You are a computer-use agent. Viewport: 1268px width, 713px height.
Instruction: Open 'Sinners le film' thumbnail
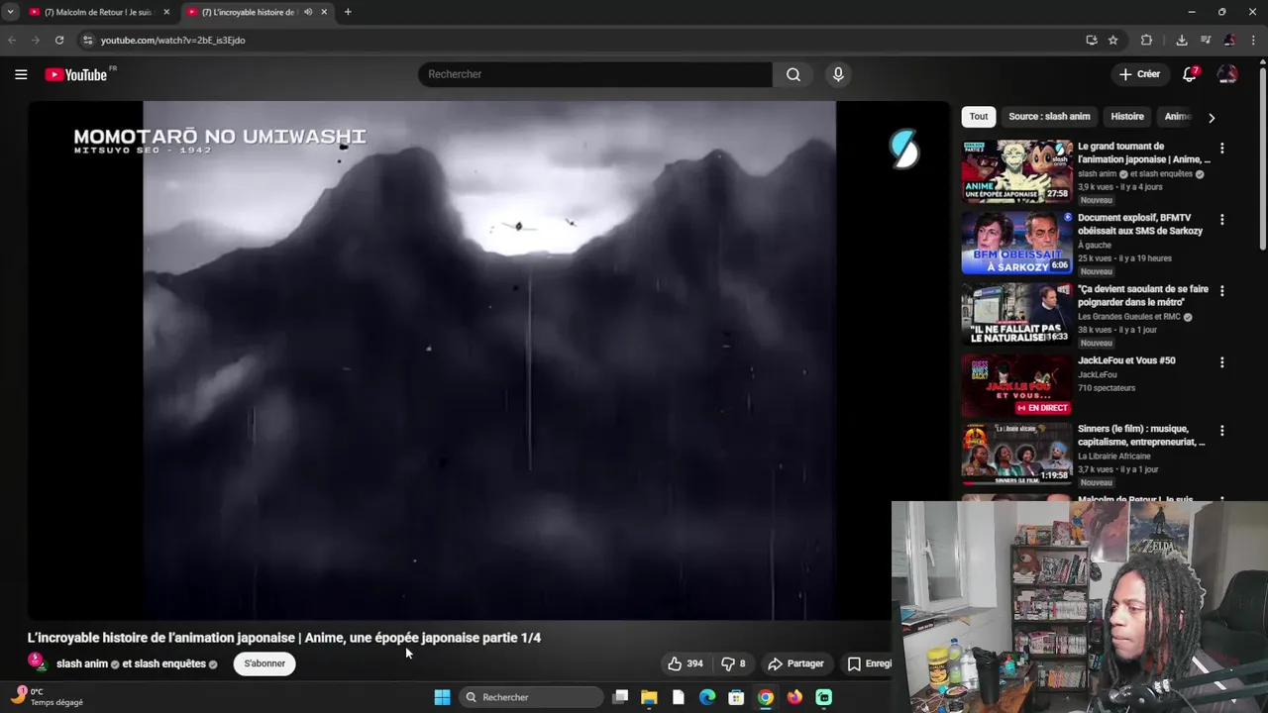(x=1016, y=454)
